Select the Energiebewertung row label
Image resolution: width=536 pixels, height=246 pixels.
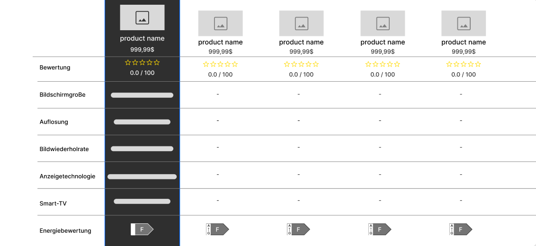(x=66, y=231)
